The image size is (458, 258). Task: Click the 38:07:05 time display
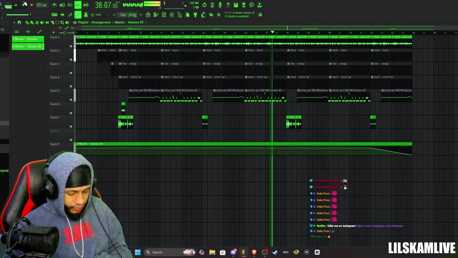[x=106, y=5]
